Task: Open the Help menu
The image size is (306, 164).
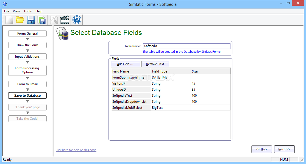Action: pos(39,11)
